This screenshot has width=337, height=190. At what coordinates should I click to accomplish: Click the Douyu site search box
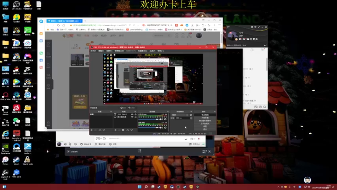coord(162,35)
